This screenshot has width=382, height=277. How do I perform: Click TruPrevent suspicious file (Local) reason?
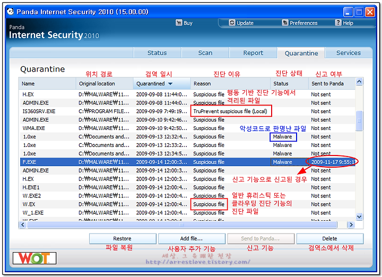230,111
